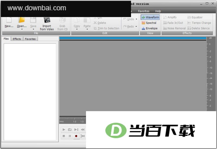Click the New... file button
217x149 pixels.
9,22
